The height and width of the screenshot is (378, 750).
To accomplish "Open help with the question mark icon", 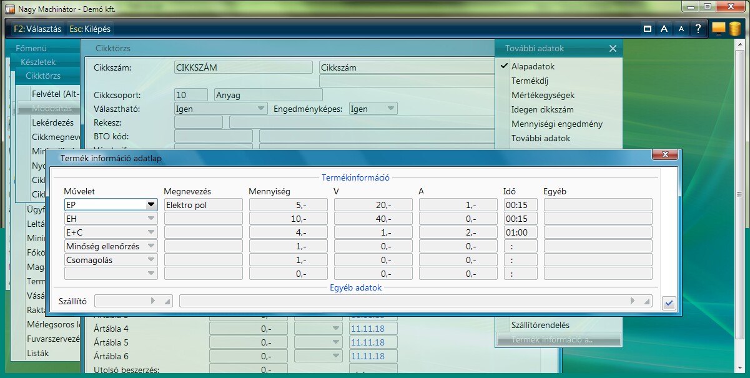I will (x=698, y=29).
